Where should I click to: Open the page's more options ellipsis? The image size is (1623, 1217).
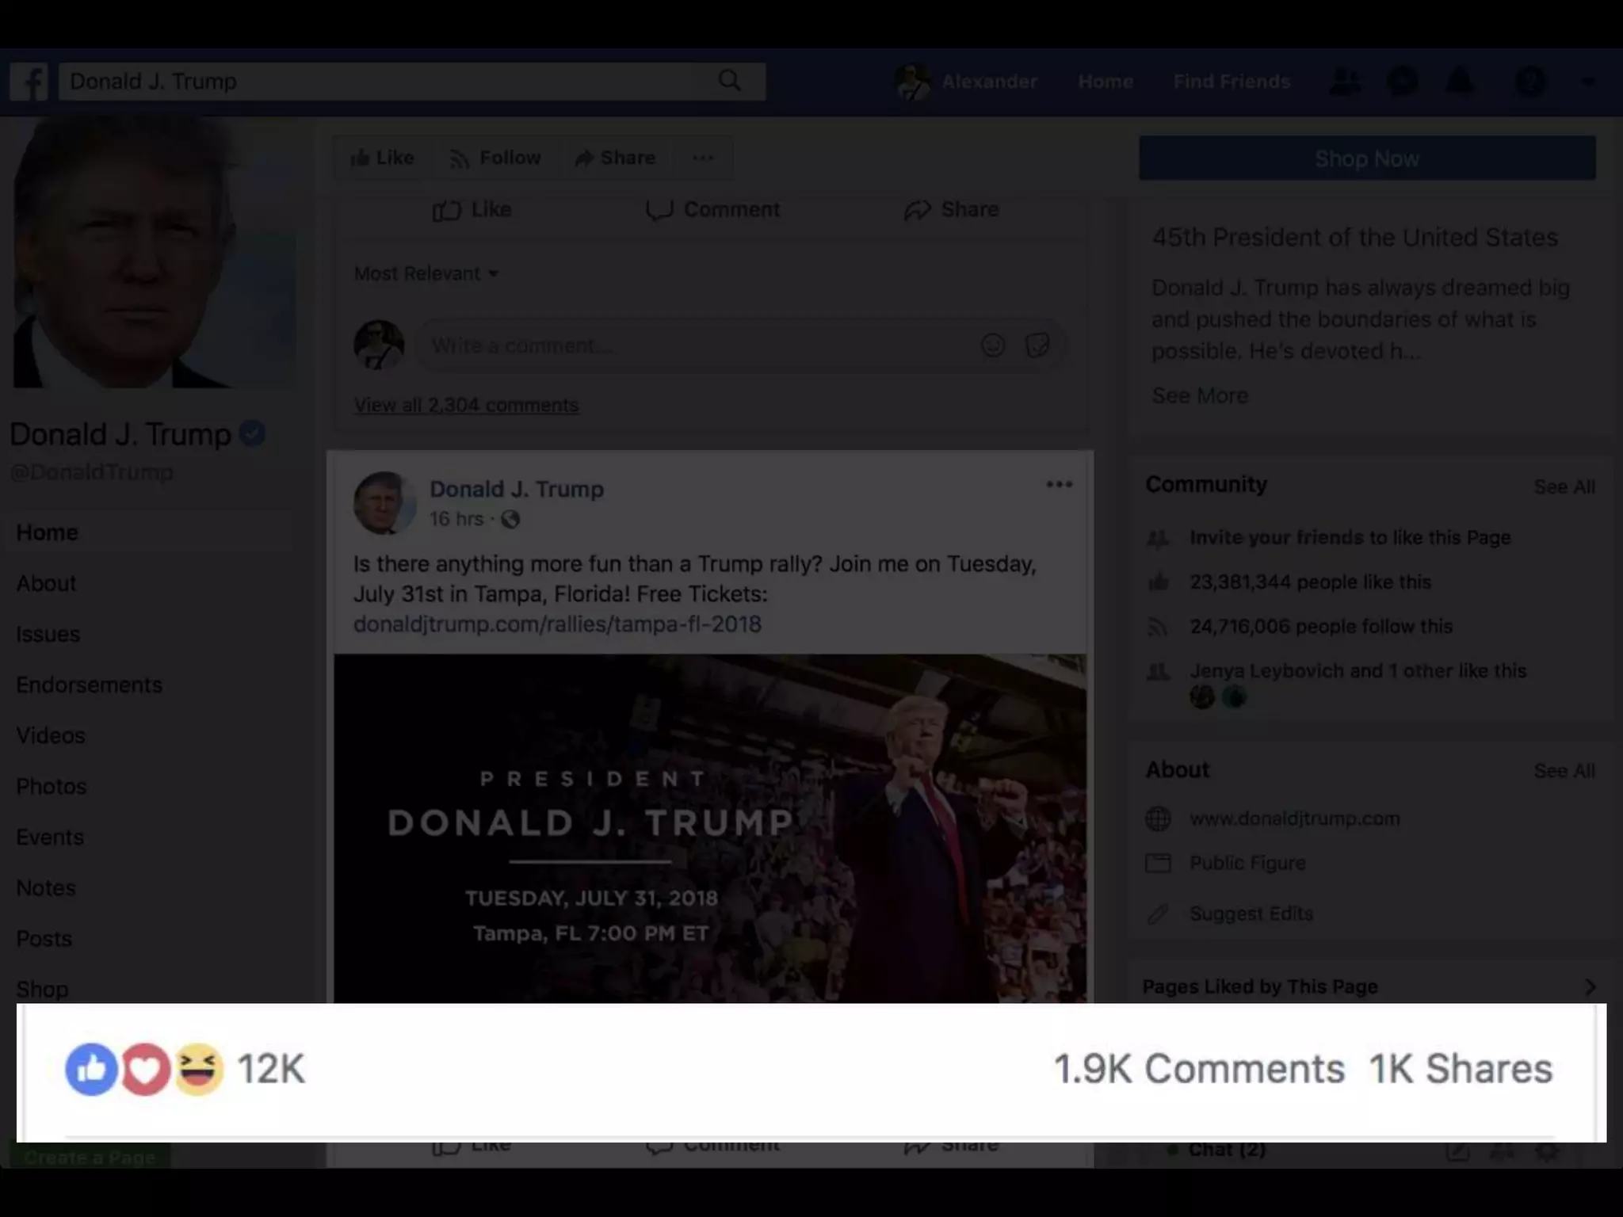click(703, 158)
